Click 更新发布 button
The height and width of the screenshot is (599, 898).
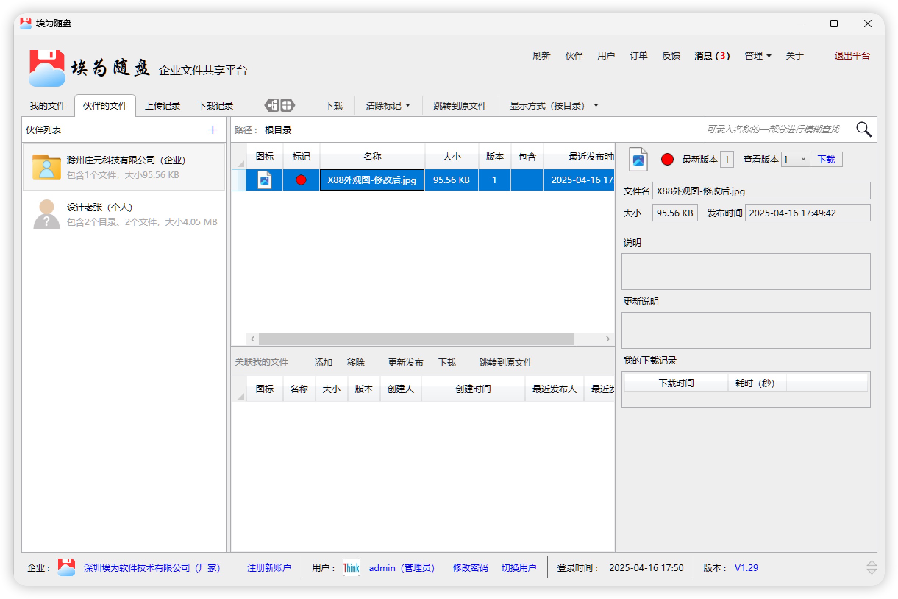click(x=406, y=362)
